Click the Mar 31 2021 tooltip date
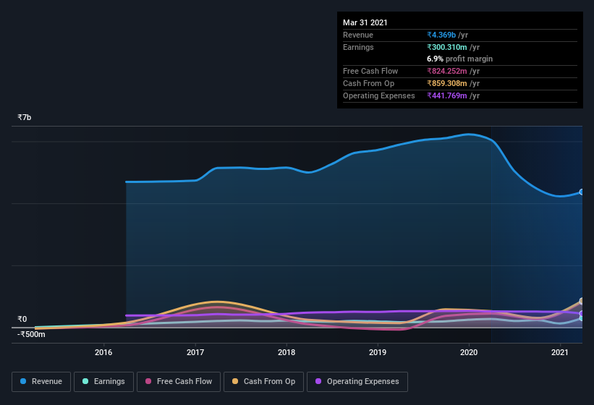 coord(365,22)
